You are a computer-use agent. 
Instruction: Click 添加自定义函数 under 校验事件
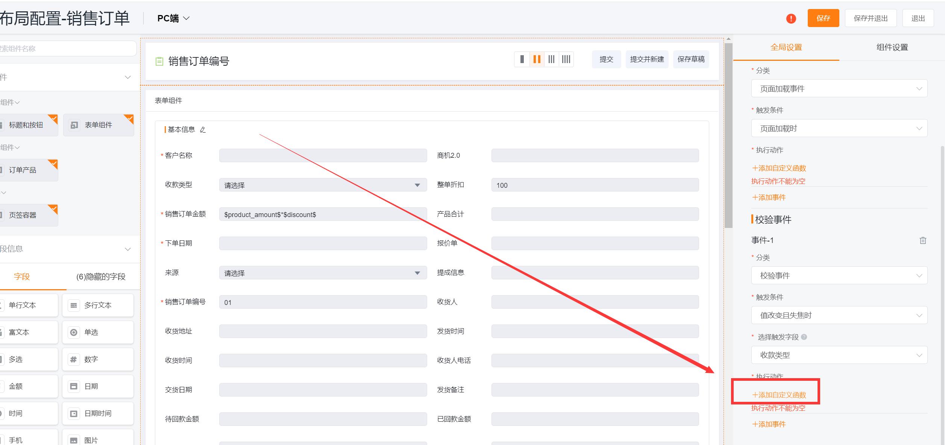(779, 395)
